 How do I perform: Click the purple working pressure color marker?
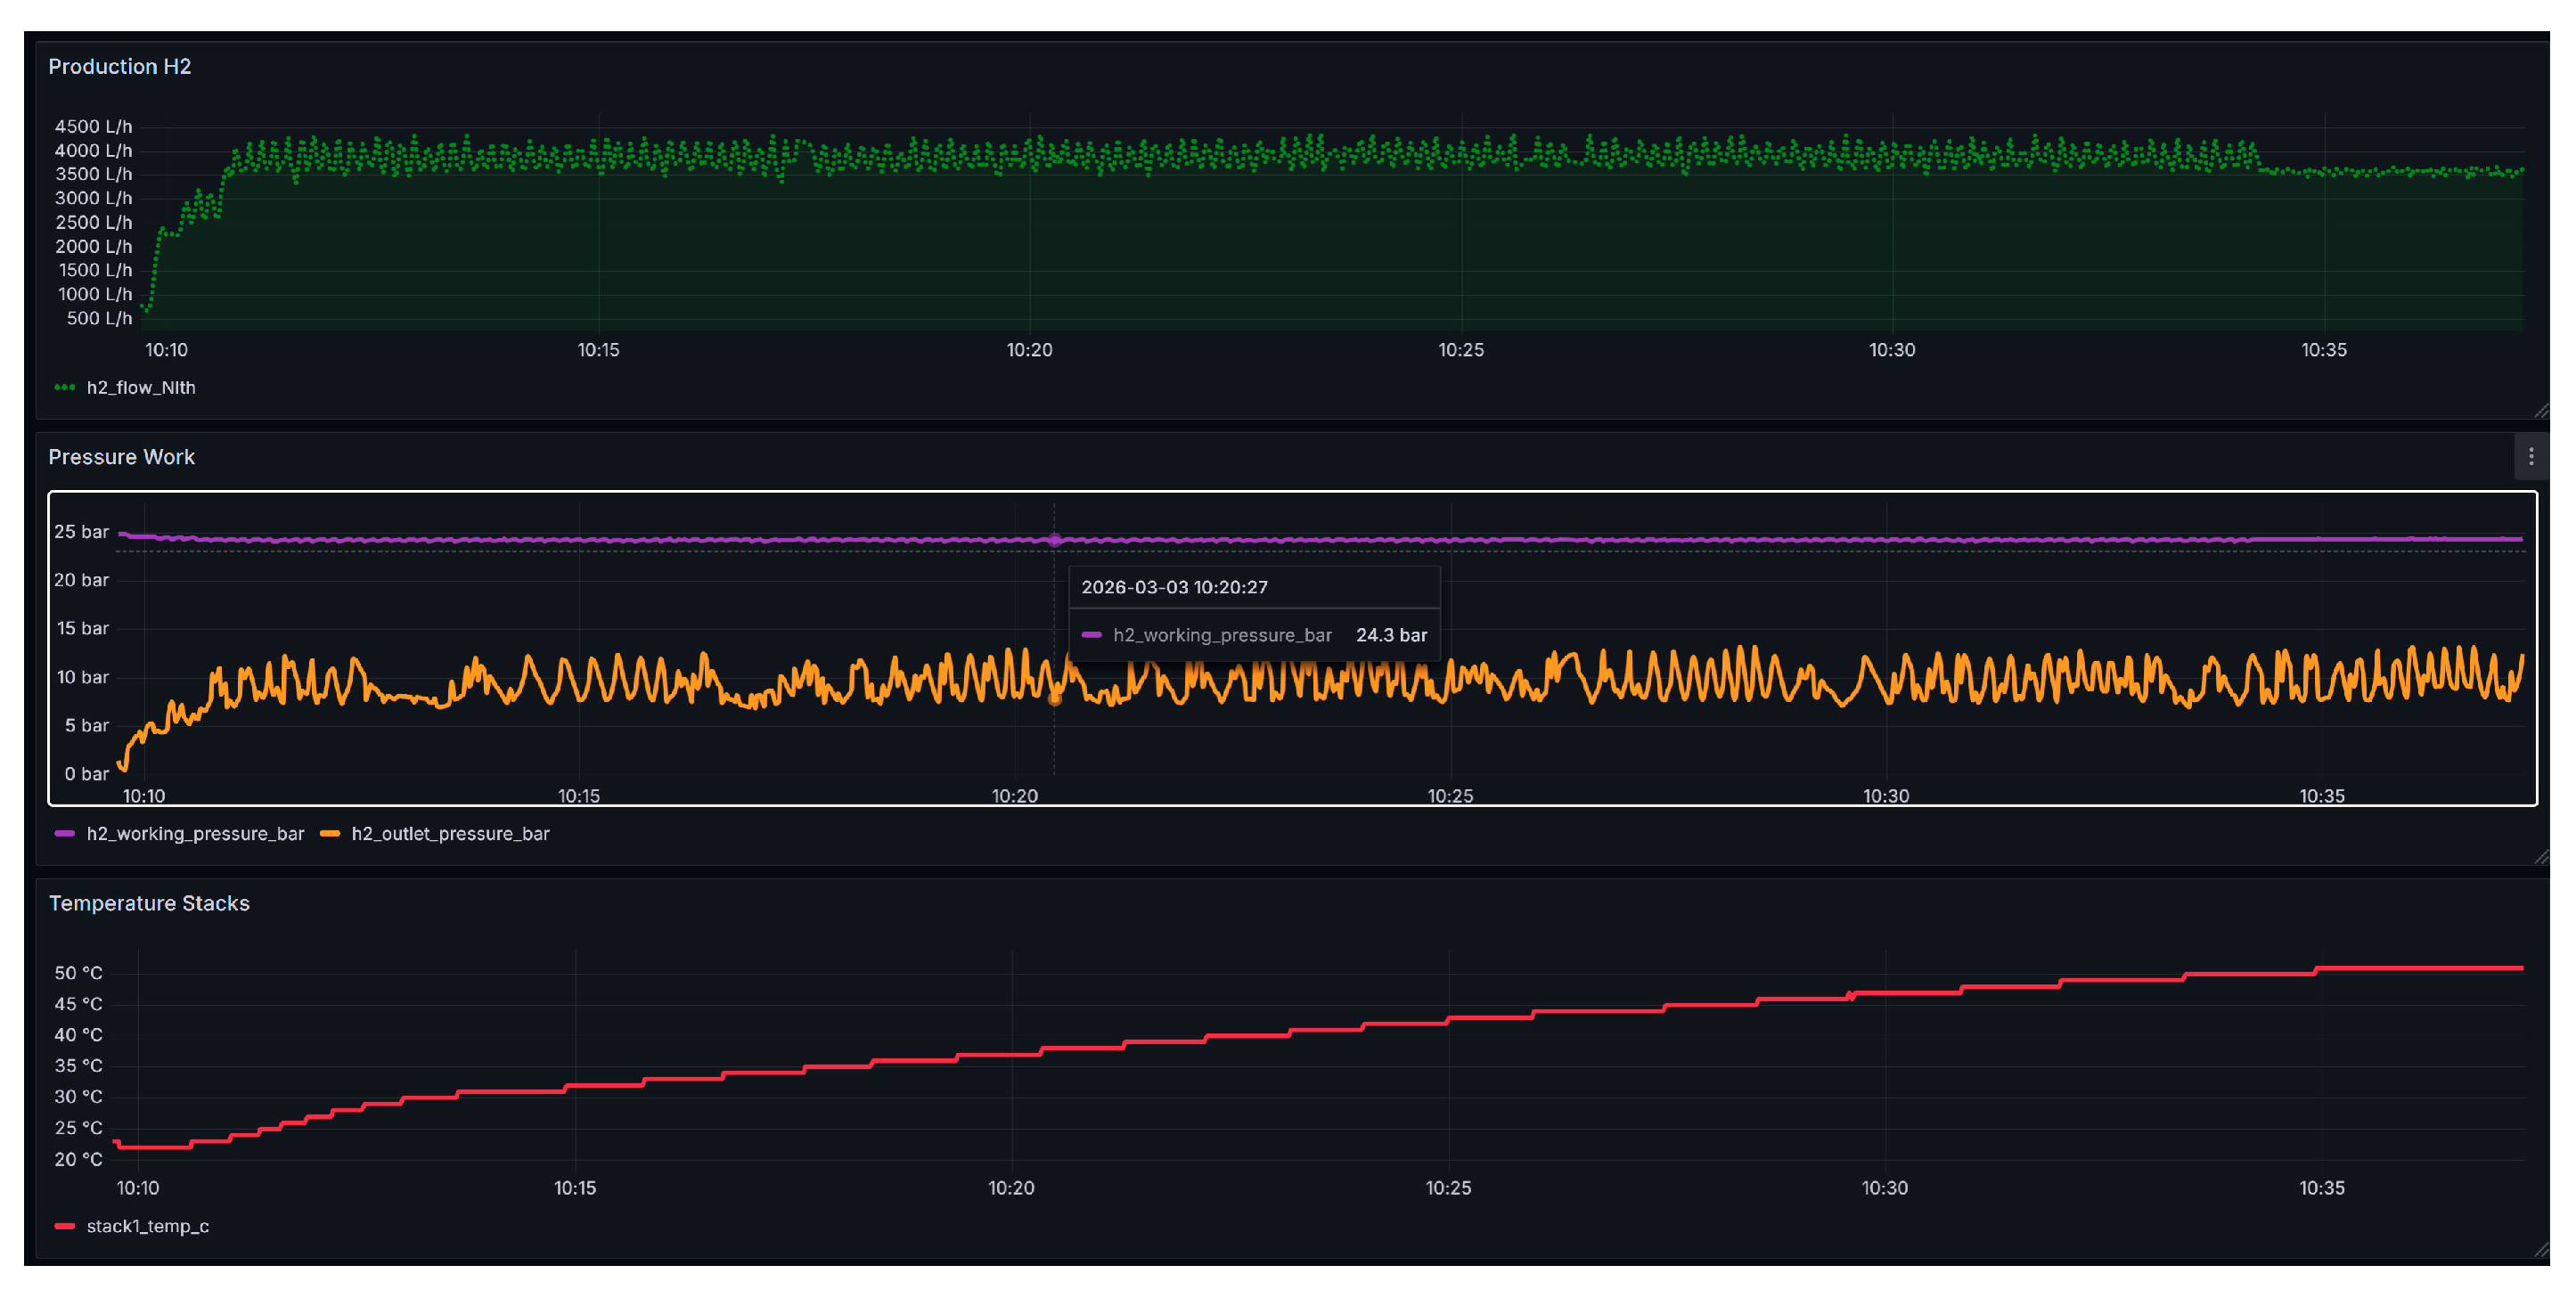tap(65, 834)
